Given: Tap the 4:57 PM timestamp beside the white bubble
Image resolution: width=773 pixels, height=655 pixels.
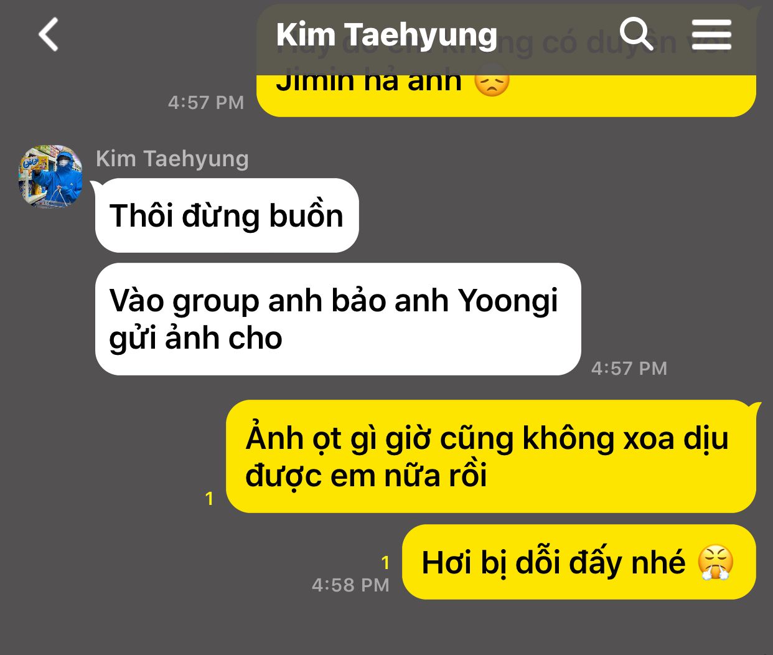Looking at the screenshot, I should pos(629,368).
